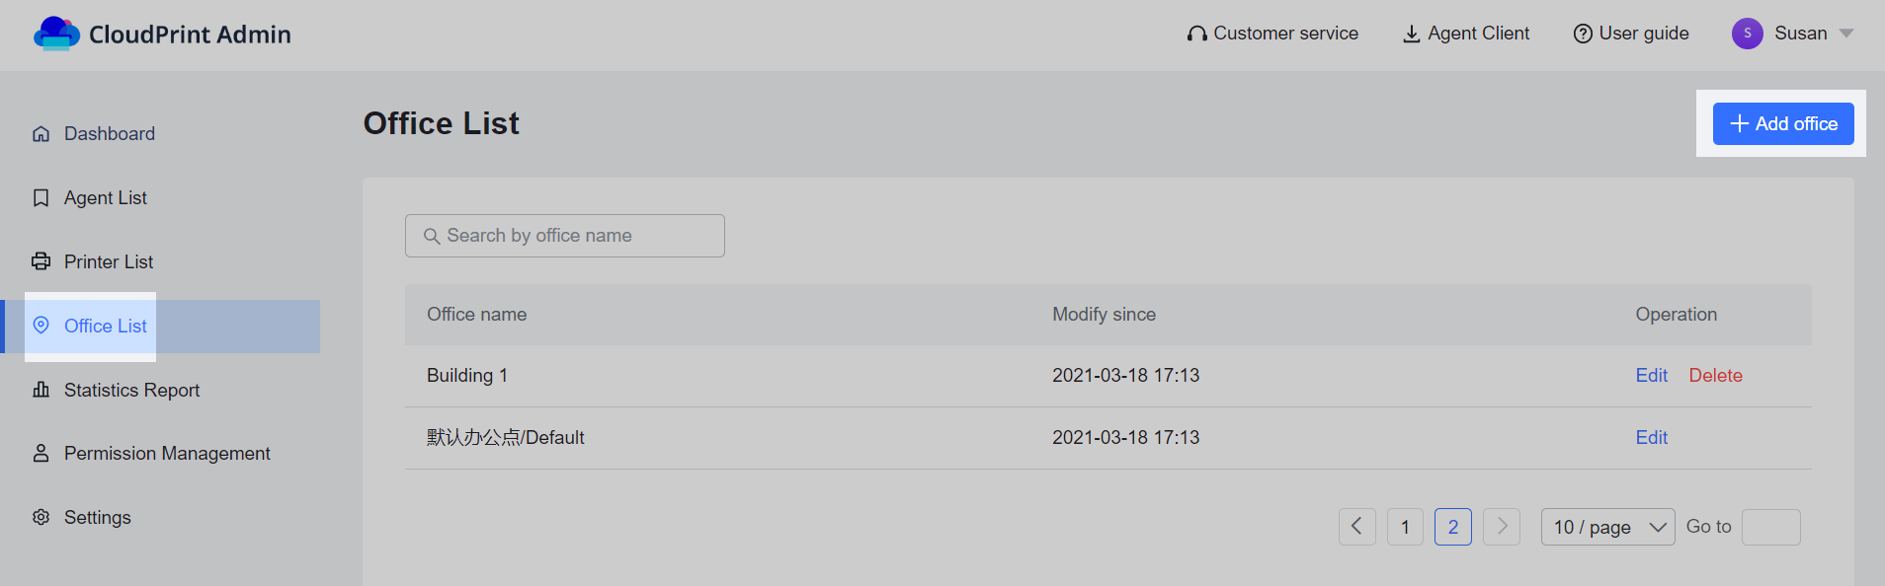
Task: Open Printer List via printer icon
Action: [x=41, y=261]
